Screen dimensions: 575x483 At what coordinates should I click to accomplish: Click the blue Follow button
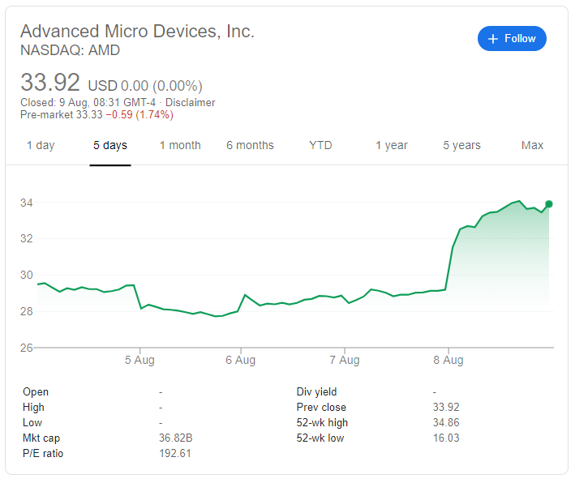click(x=512, y=38)
